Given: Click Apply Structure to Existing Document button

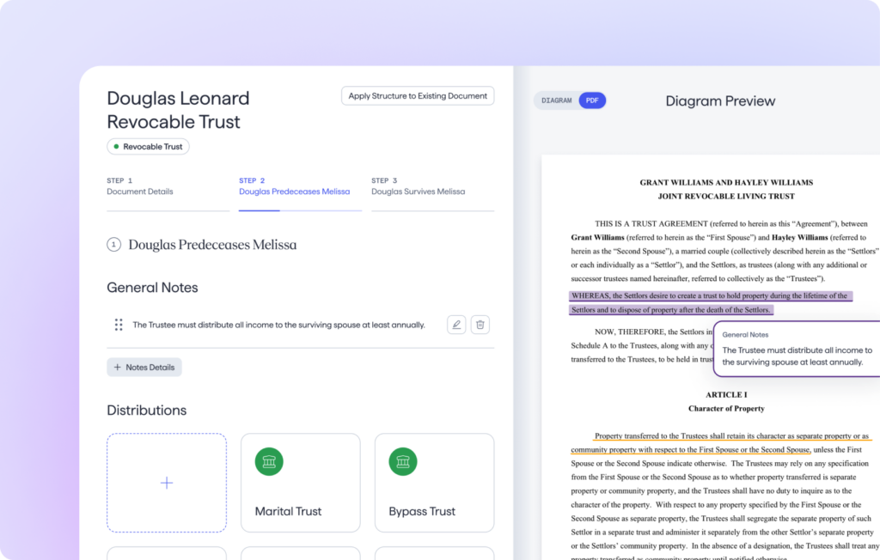Looking at the screenshot, I should click(418, 96).
